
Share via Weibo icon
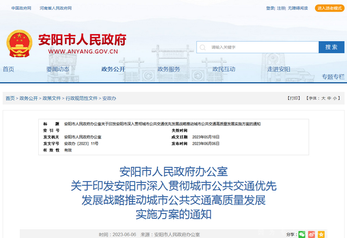(312, 234)
